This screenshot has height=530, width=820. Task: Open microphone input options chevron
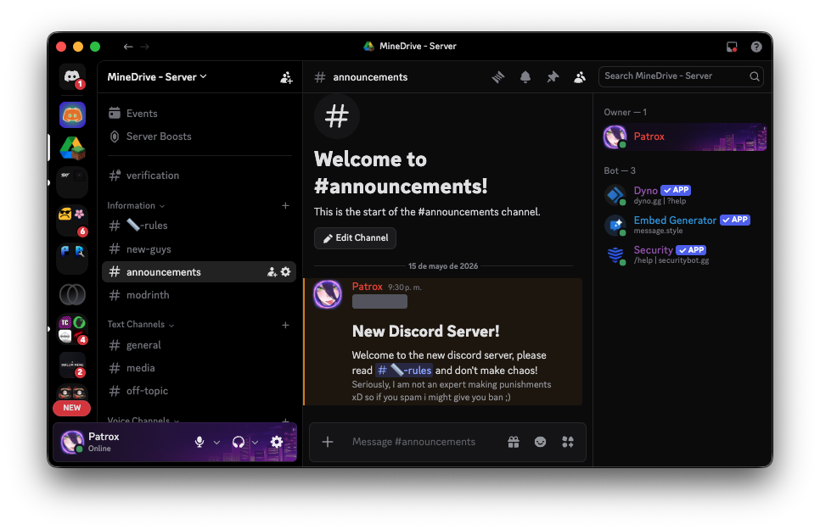click(x=216, y=442)
